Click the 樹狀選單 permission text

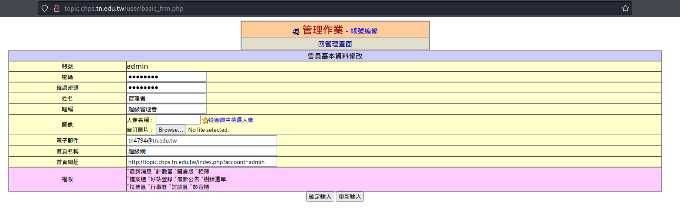coord(215,179)
